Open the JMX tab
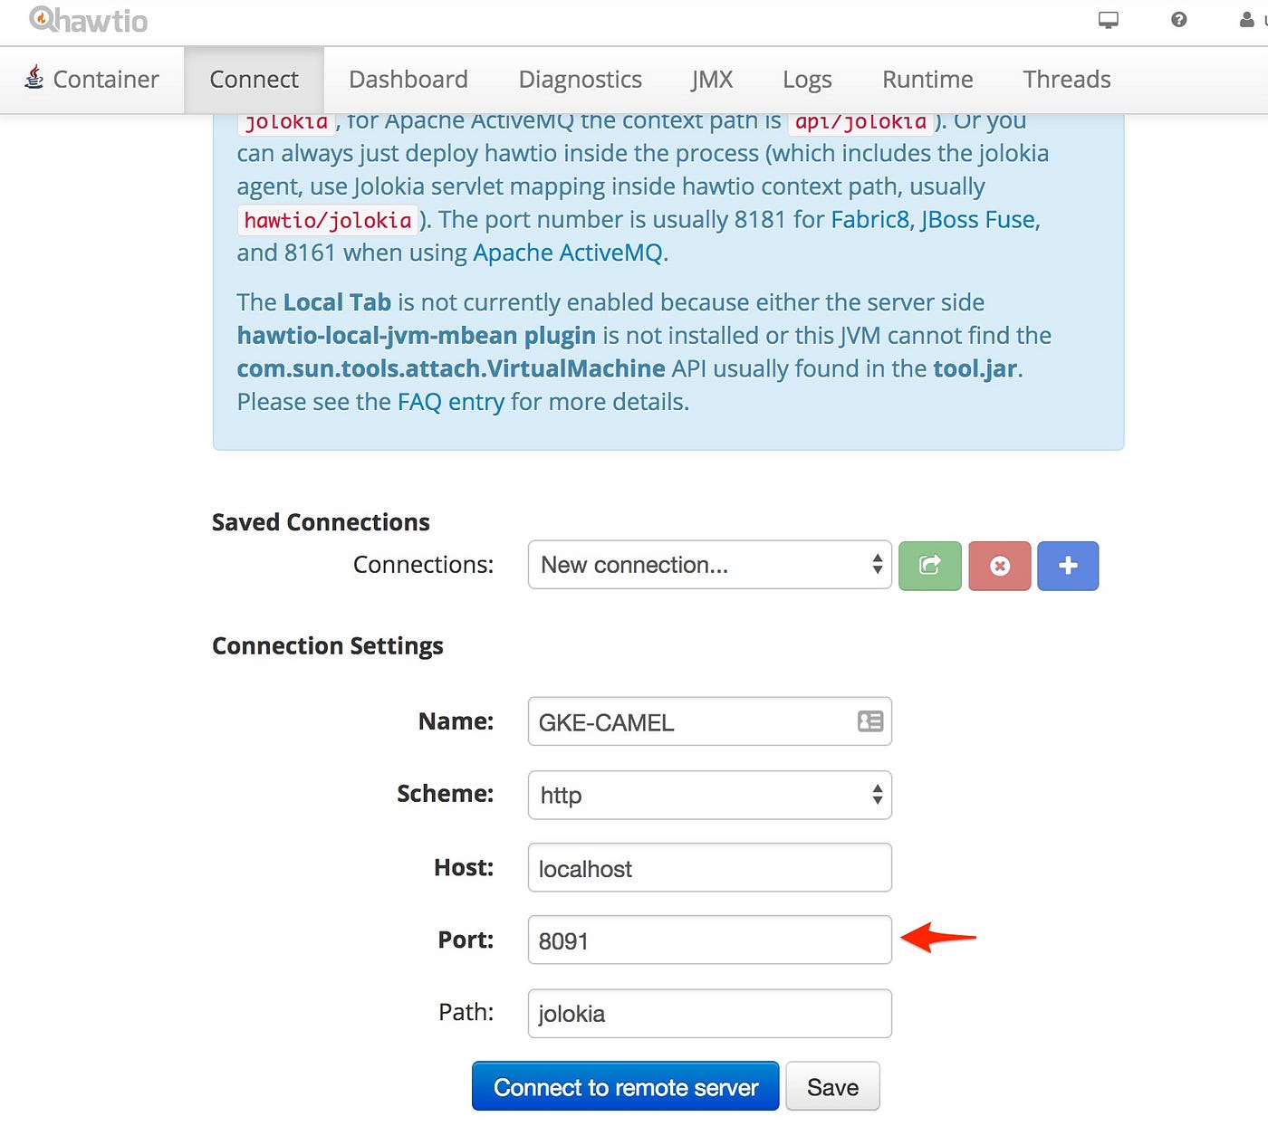The image size is (1268, 1126). click(x=712, y=80)
